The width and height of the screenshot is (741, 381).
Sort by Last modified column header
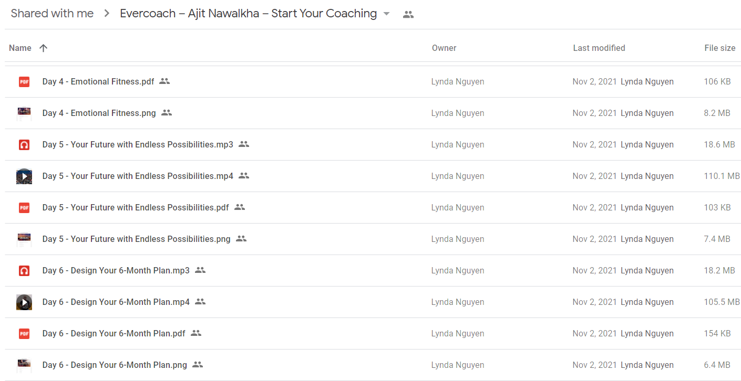click(x=599, y=48)
